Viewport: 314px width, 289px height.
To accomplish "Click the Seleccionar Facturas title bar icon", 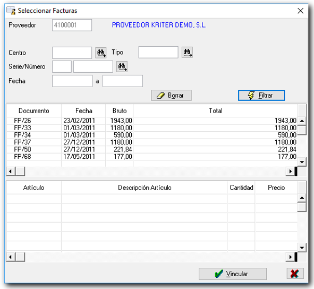I will tap(11, 11).
